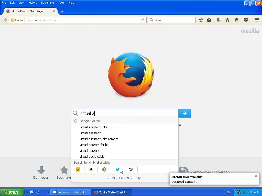Viewport: 262px width, 196px height.
Task: Search with the Twitter engine icon
Action: [118, 169]
